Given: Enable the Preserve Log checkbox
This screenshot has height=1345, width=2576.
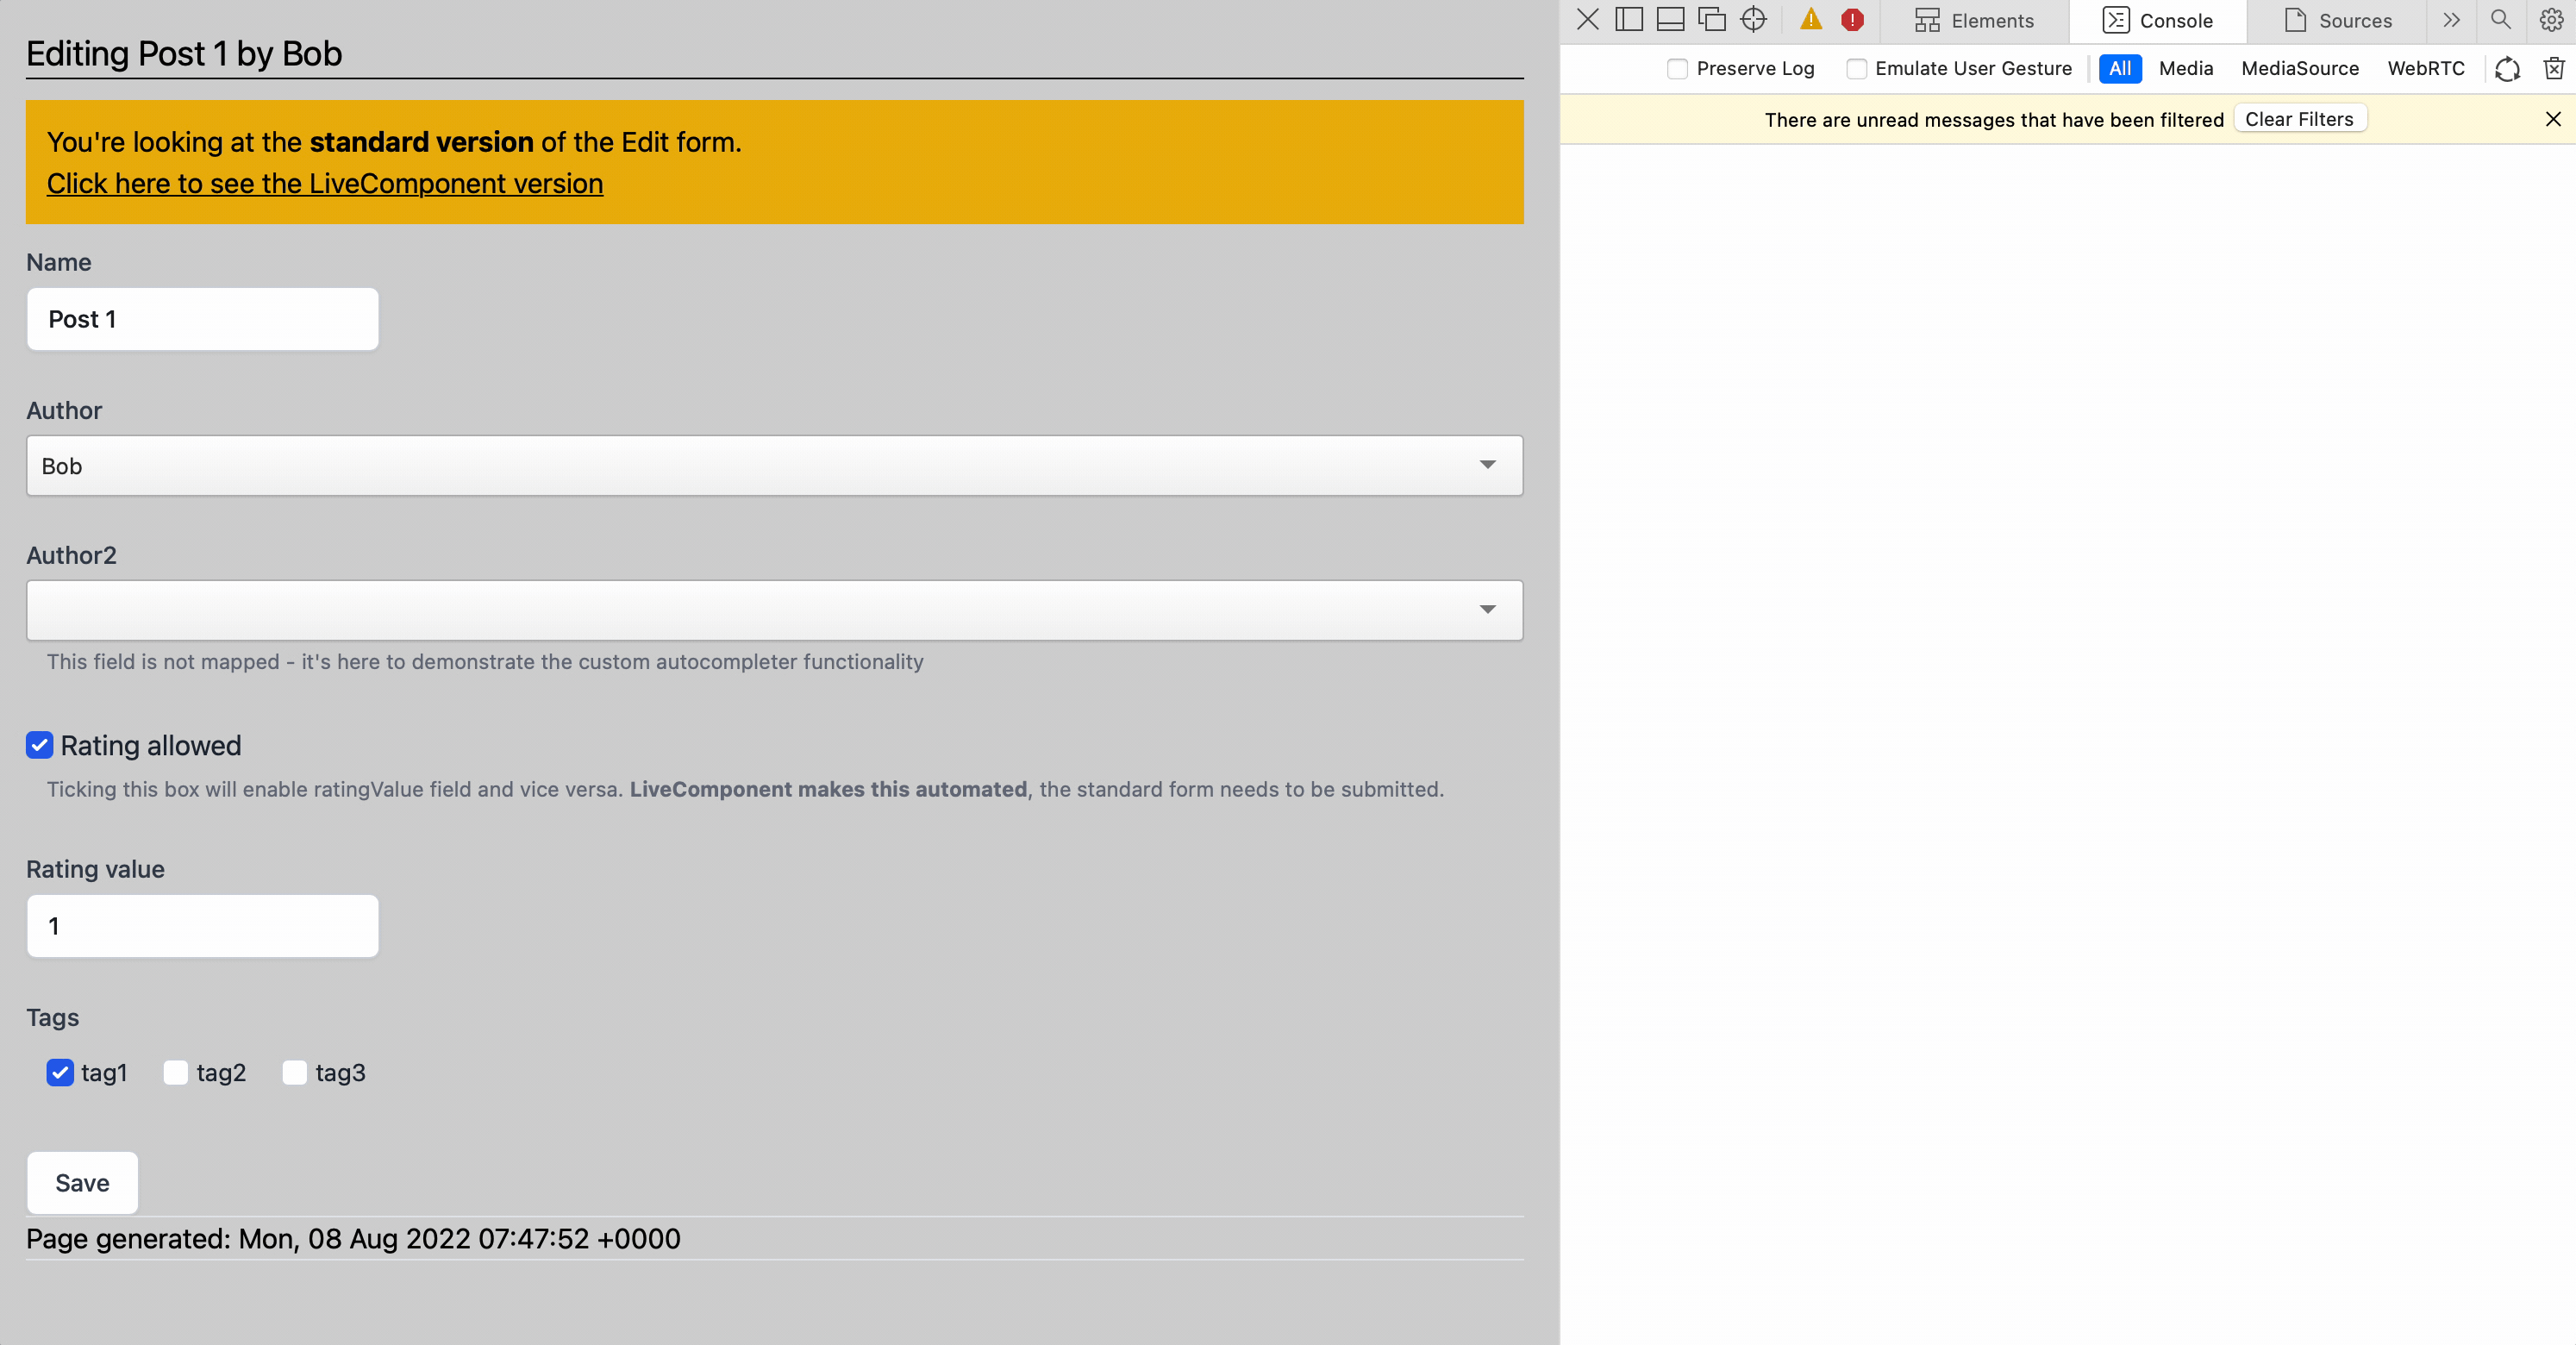Looking at the screenshot, I should coord(1678,69).
